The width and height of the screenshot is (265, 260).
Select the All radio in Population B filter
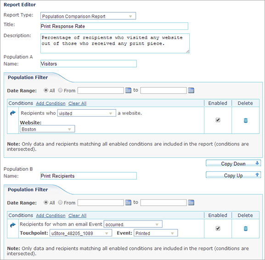46,203
